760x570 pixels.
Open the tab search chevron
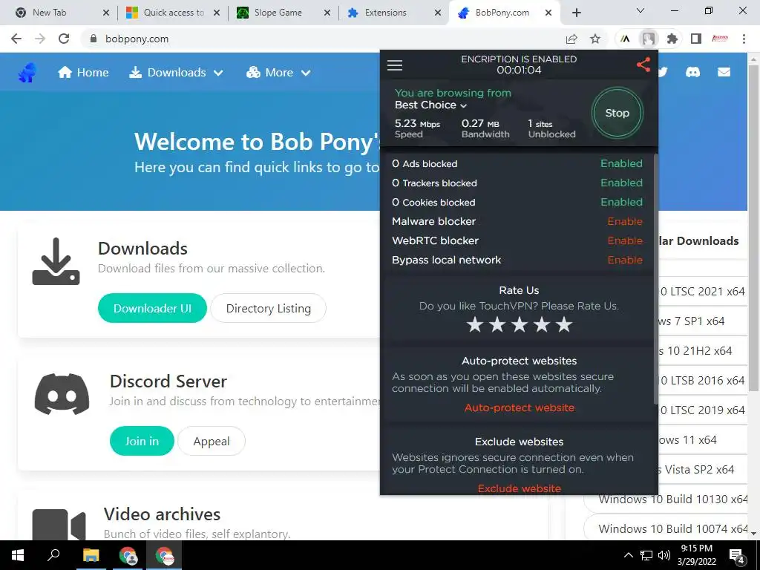pos(641,10)
